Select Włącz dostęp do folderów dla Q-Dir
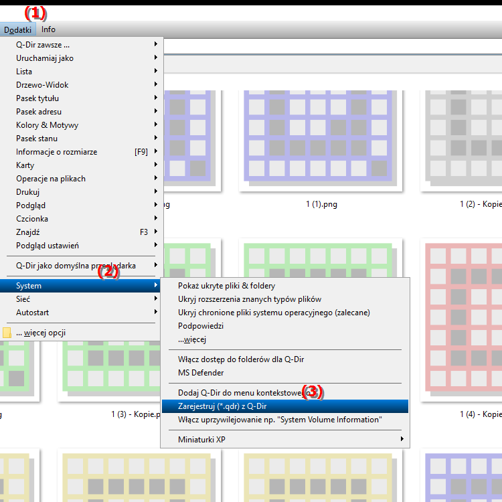 coord(285,359)
